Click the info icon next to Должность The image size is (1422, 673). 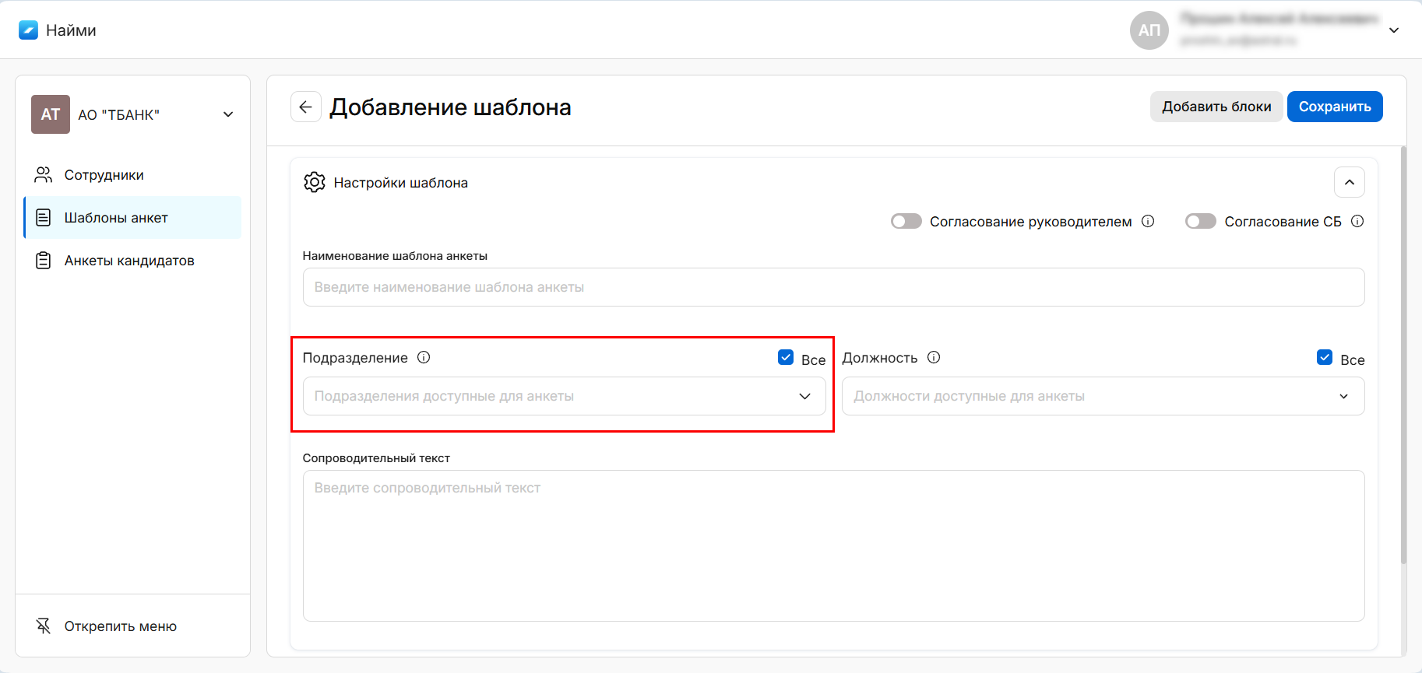pos(934,357)
